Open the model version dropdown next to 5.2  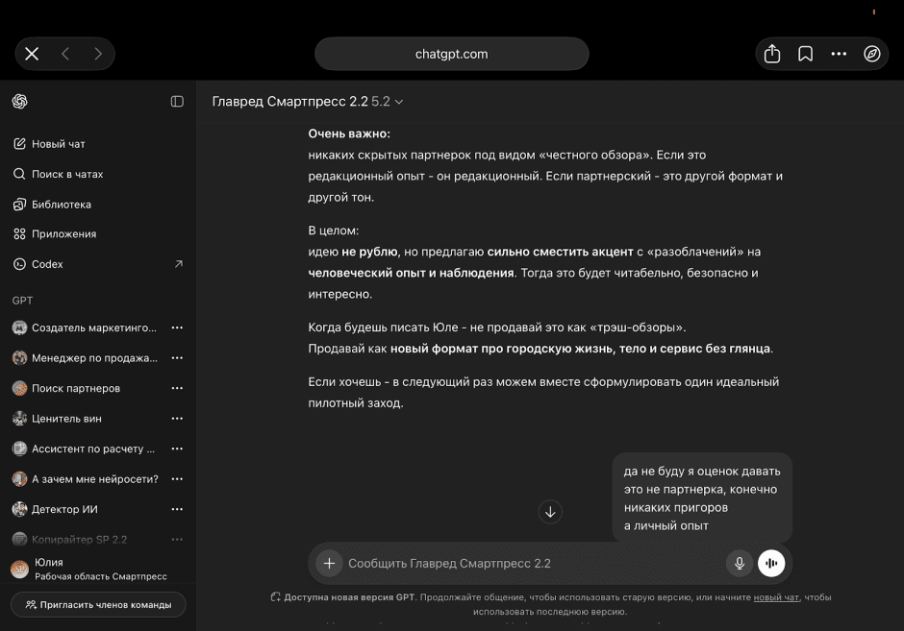pos(399,101)
